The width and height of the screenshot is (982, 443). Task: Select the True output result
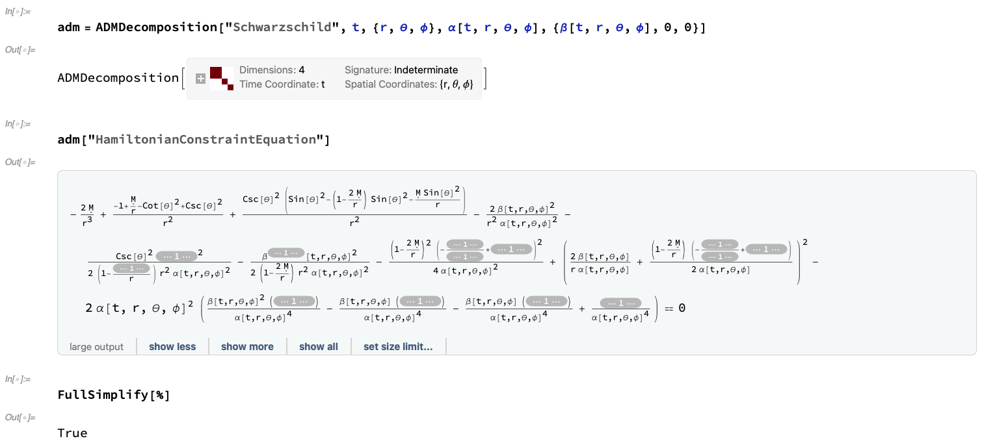point(72,433)
